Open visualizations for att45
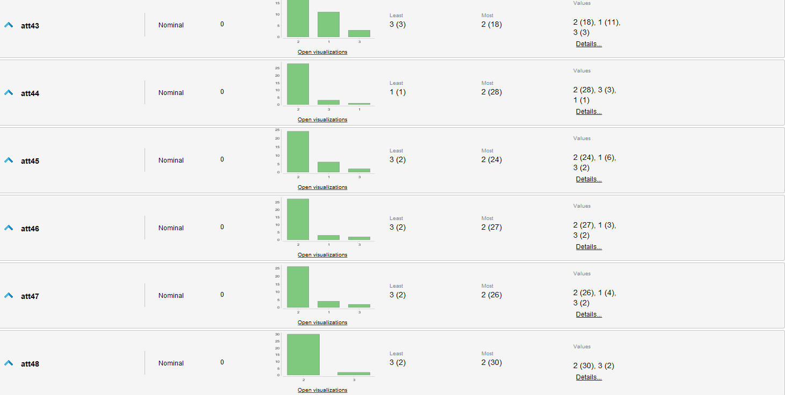This screenshot has height=395, width=785. coord(322,187)
